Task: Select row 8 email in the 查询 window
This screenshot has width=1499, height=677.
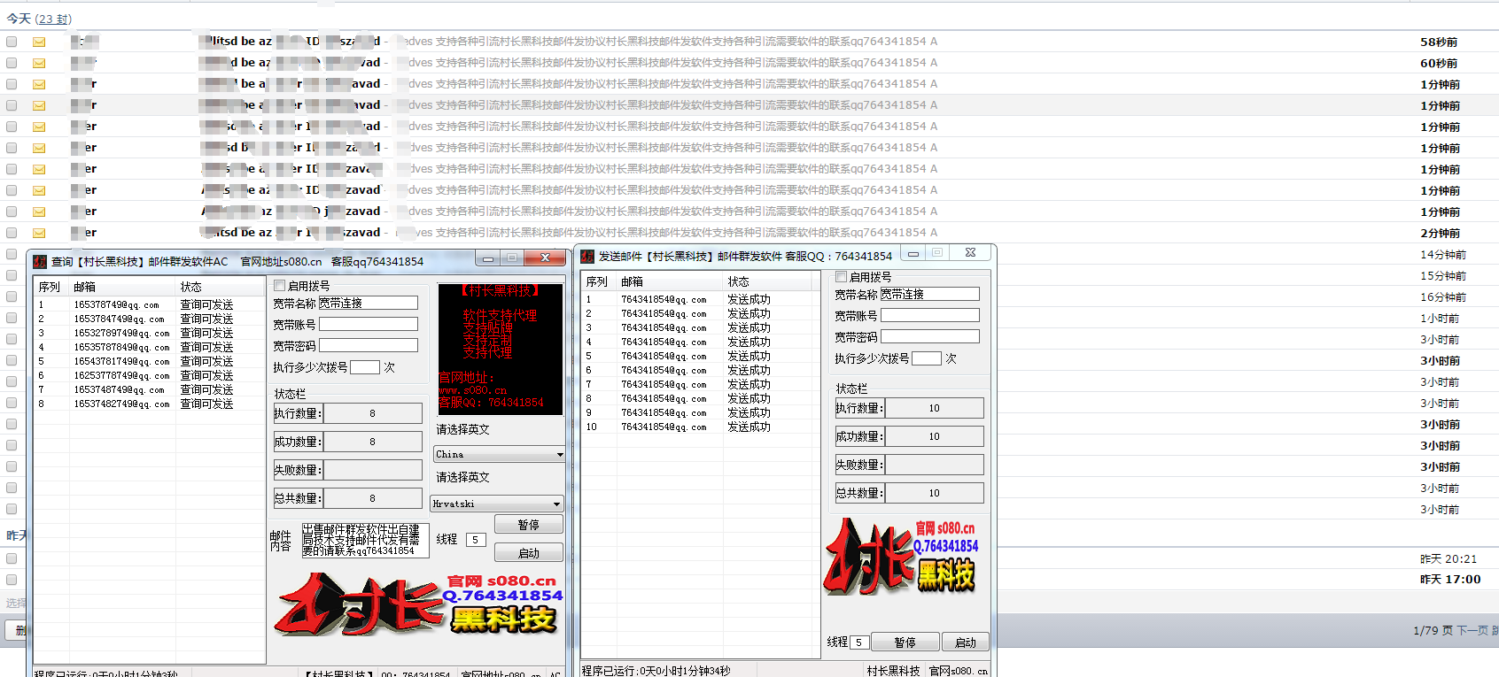Action: click(x=121, y=404)
